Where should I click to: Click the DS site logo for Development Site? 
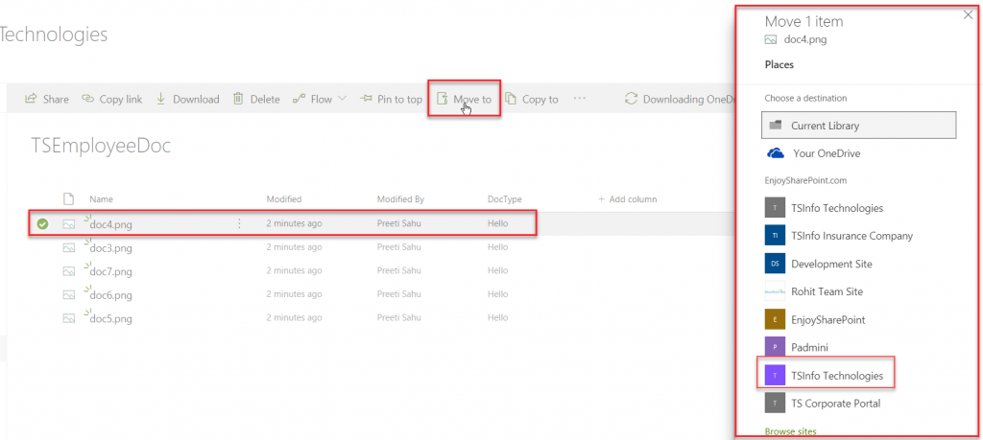[x=775, y=264]
